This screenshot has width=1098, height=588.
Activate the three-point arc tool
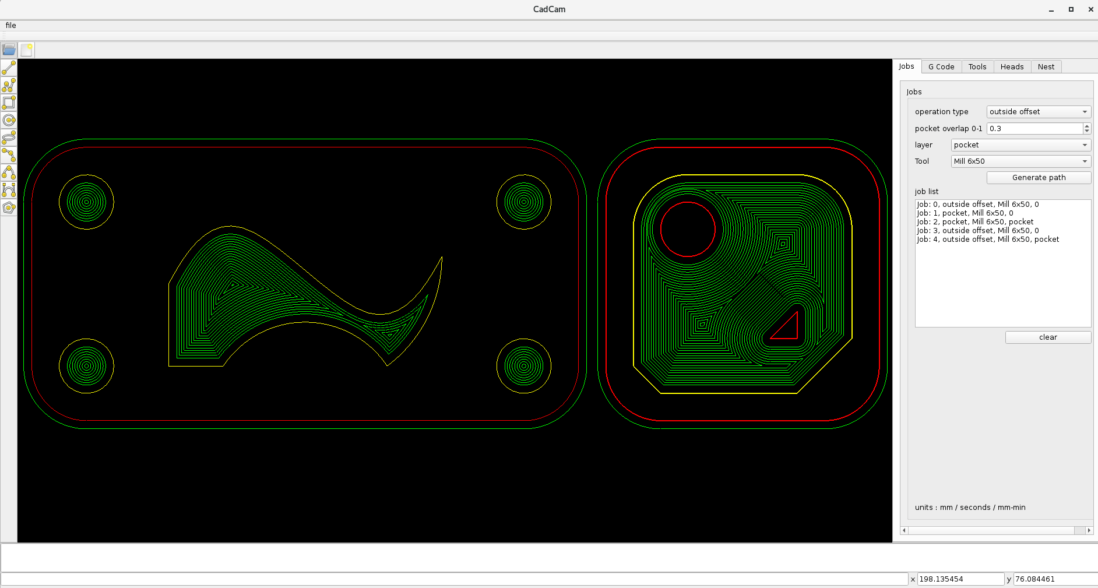(x=9, y=173)
